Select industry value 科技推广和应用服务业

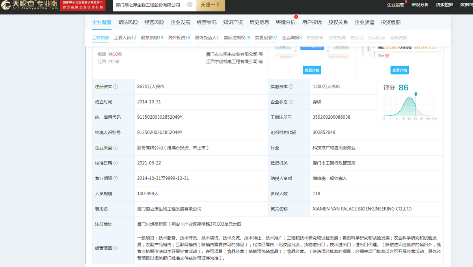pyautogui.click(x=334, y=148)
